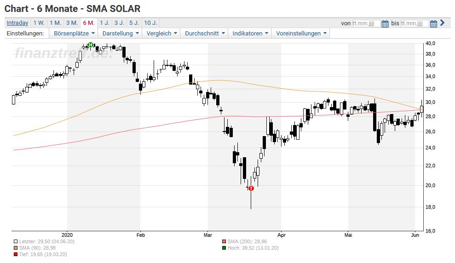The width and height of the screenshot is (455, 263).
Task: Select the 3 J. time range tab
Action: tap(119, 23)
